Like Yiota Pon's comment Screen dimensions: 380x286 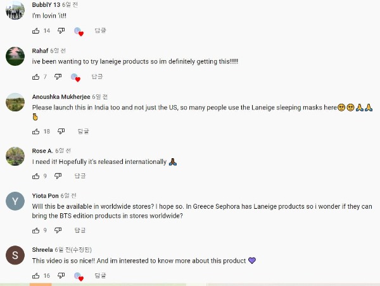coord(35,230)
